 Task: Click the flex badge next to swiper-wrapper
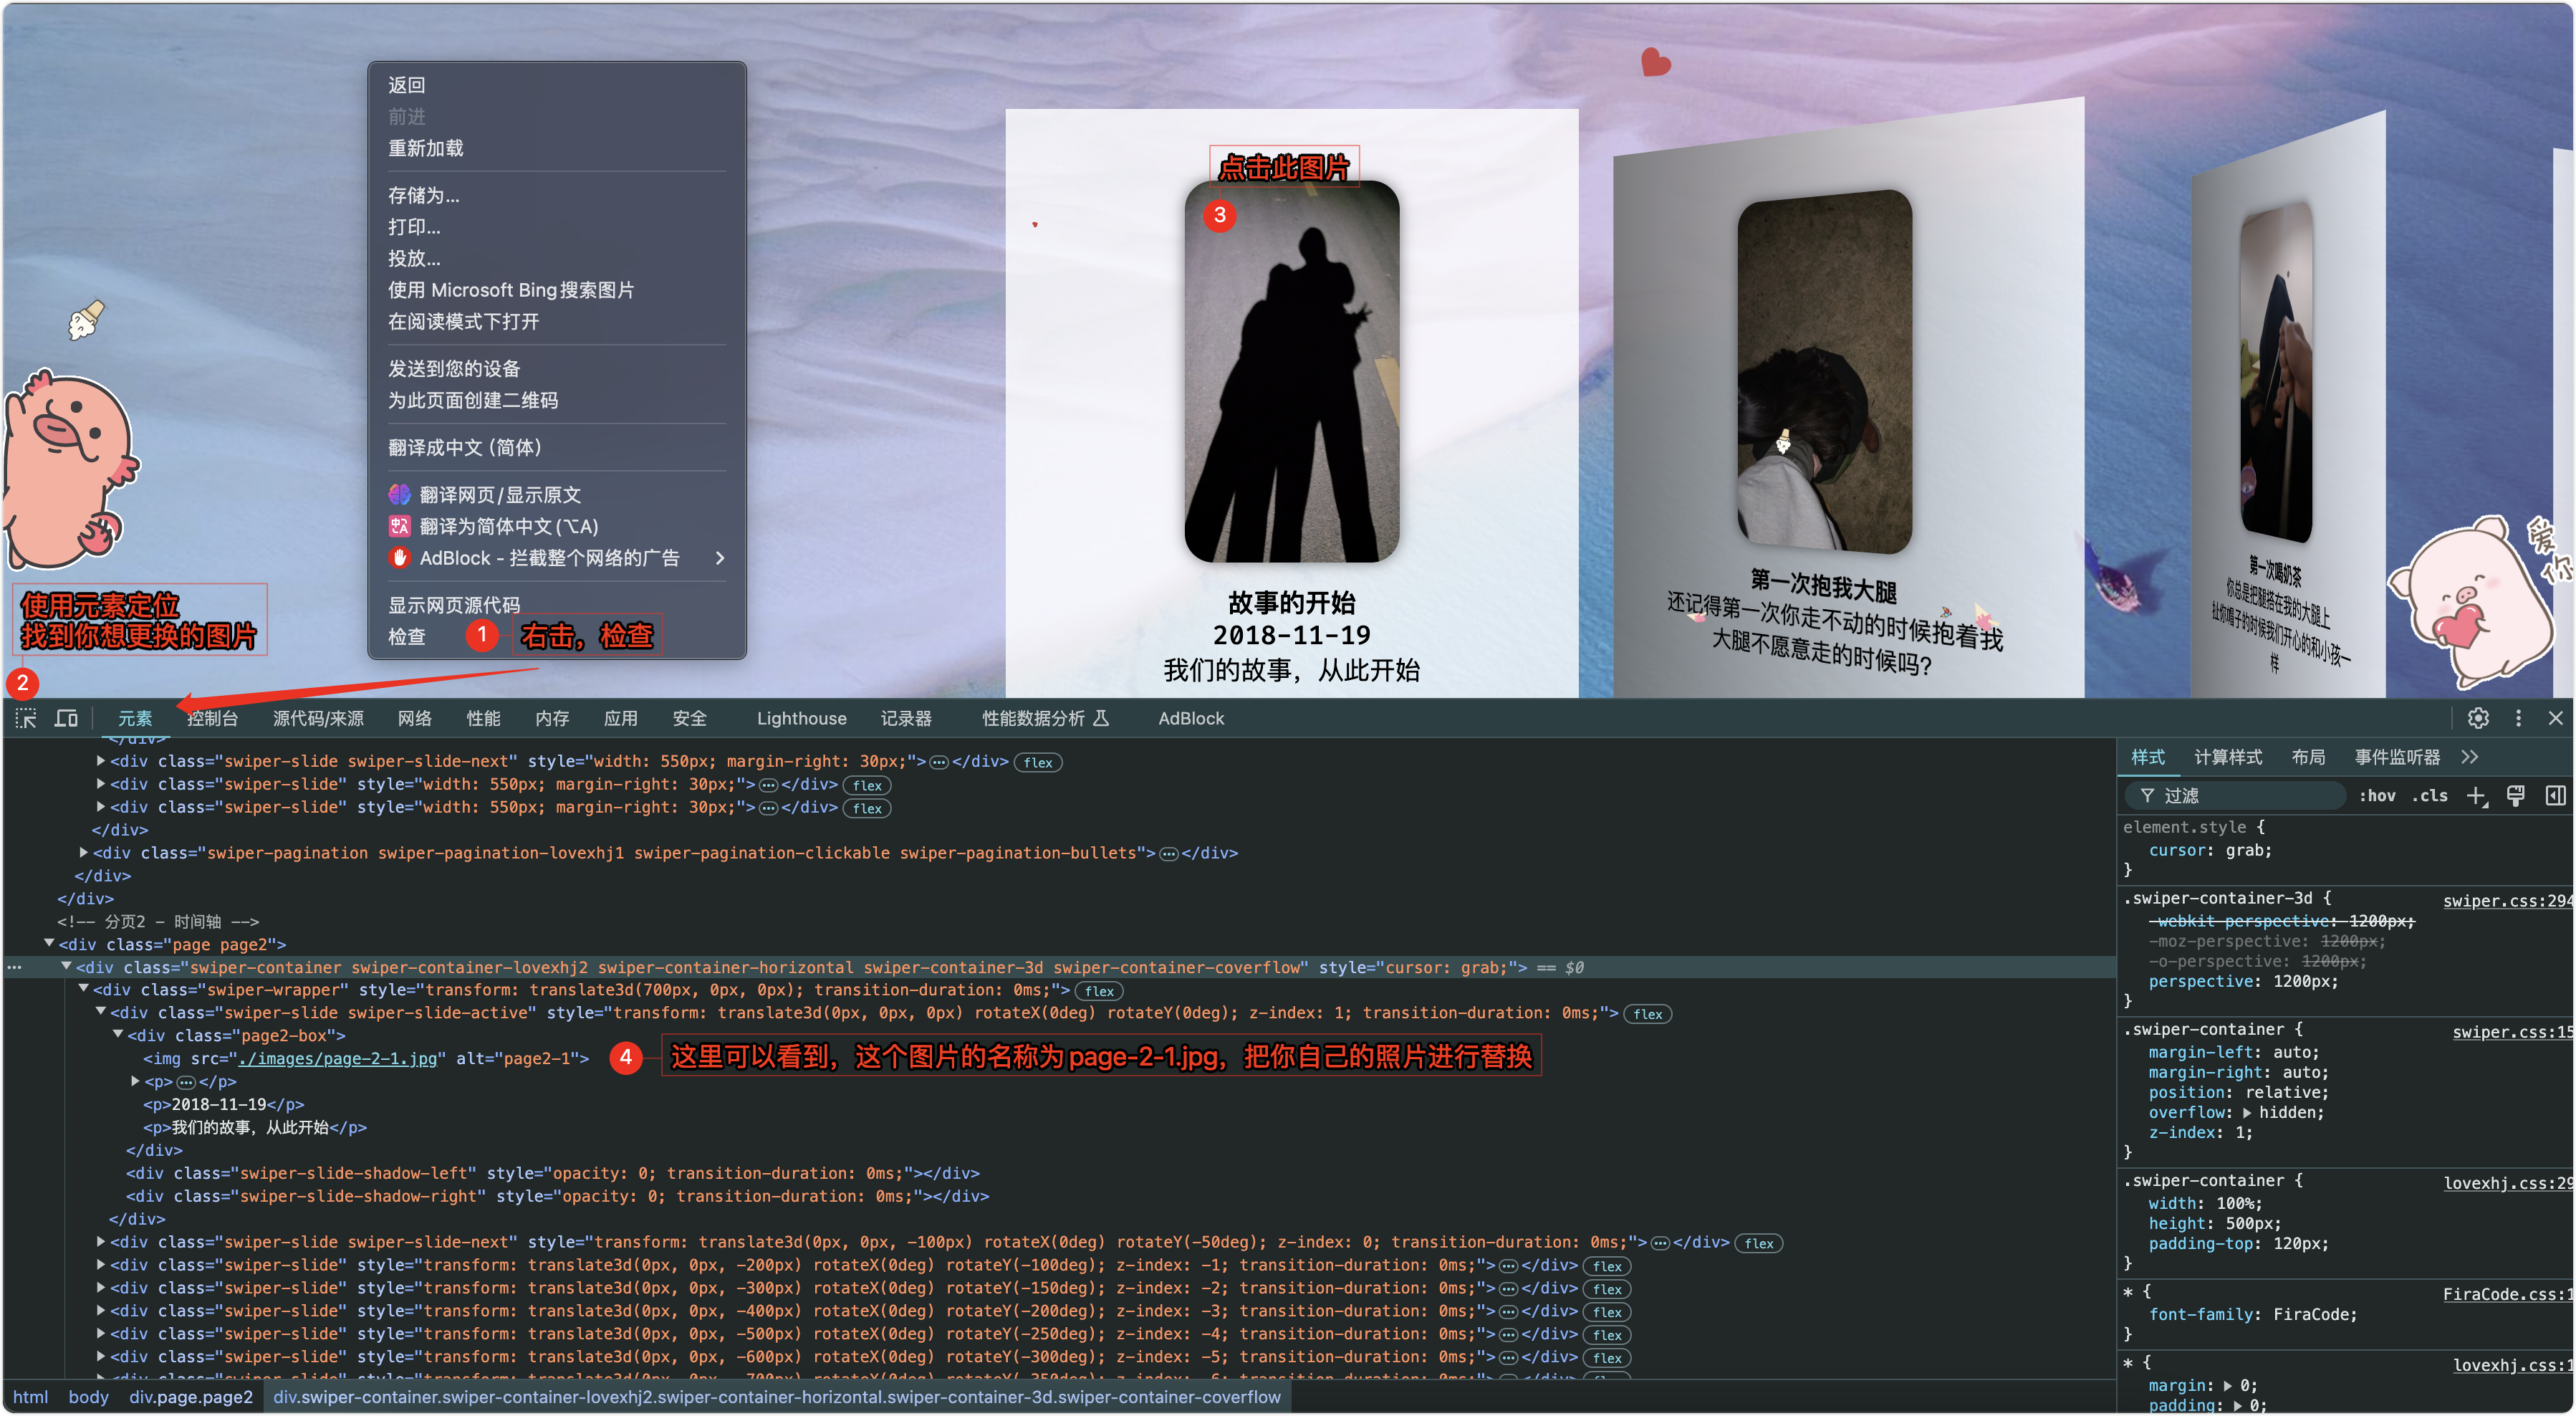pos(1099,991)
